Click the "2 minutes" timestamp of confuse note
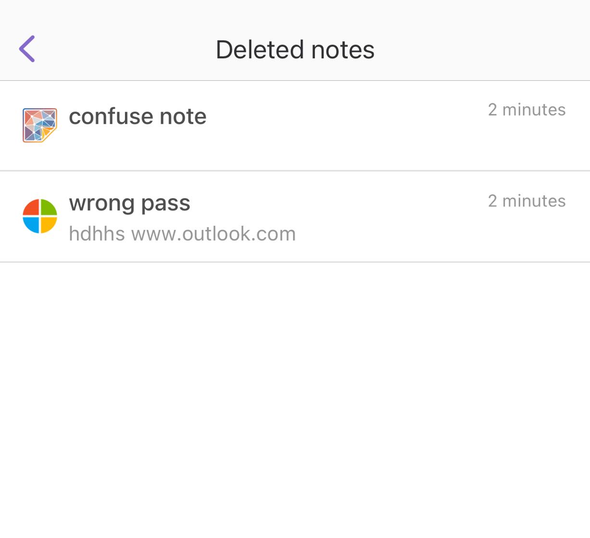This screenshot has width=590, height=538. (x=527, y=110)
